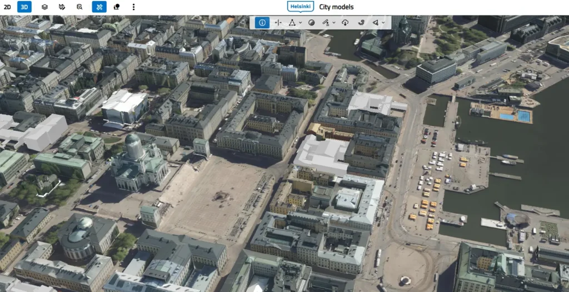Expand the 3D ruler tool dropdown arrow
The height and width of the screenshot is (292, 569).
(334, 23)
